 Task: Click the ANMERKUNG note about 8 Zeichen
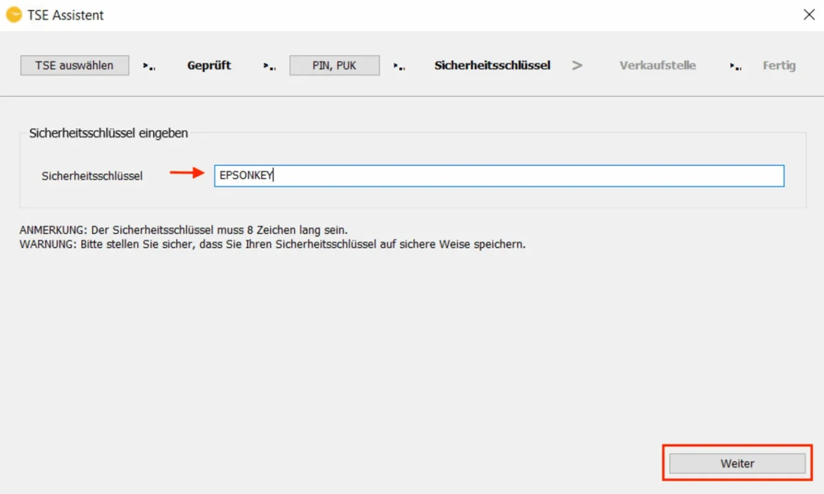pos(184,230)
